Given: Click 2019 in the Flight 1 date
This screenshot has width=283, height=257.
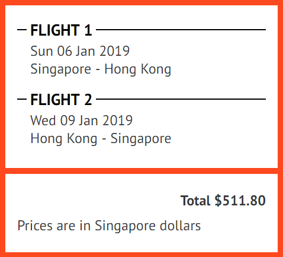Looking at the screenshot, I should [x=114, y=51].
